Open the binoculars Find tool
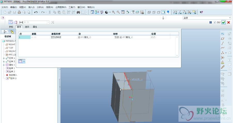 78,12
